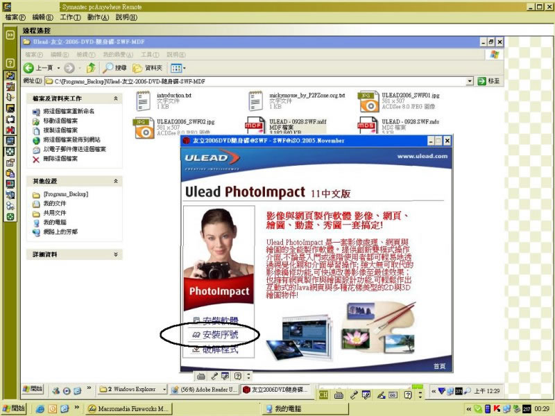Open Explorer 我的最愛(A) menu
This screenshot has width=555, height=416.
pyautogui.click(x=118, y=55)
